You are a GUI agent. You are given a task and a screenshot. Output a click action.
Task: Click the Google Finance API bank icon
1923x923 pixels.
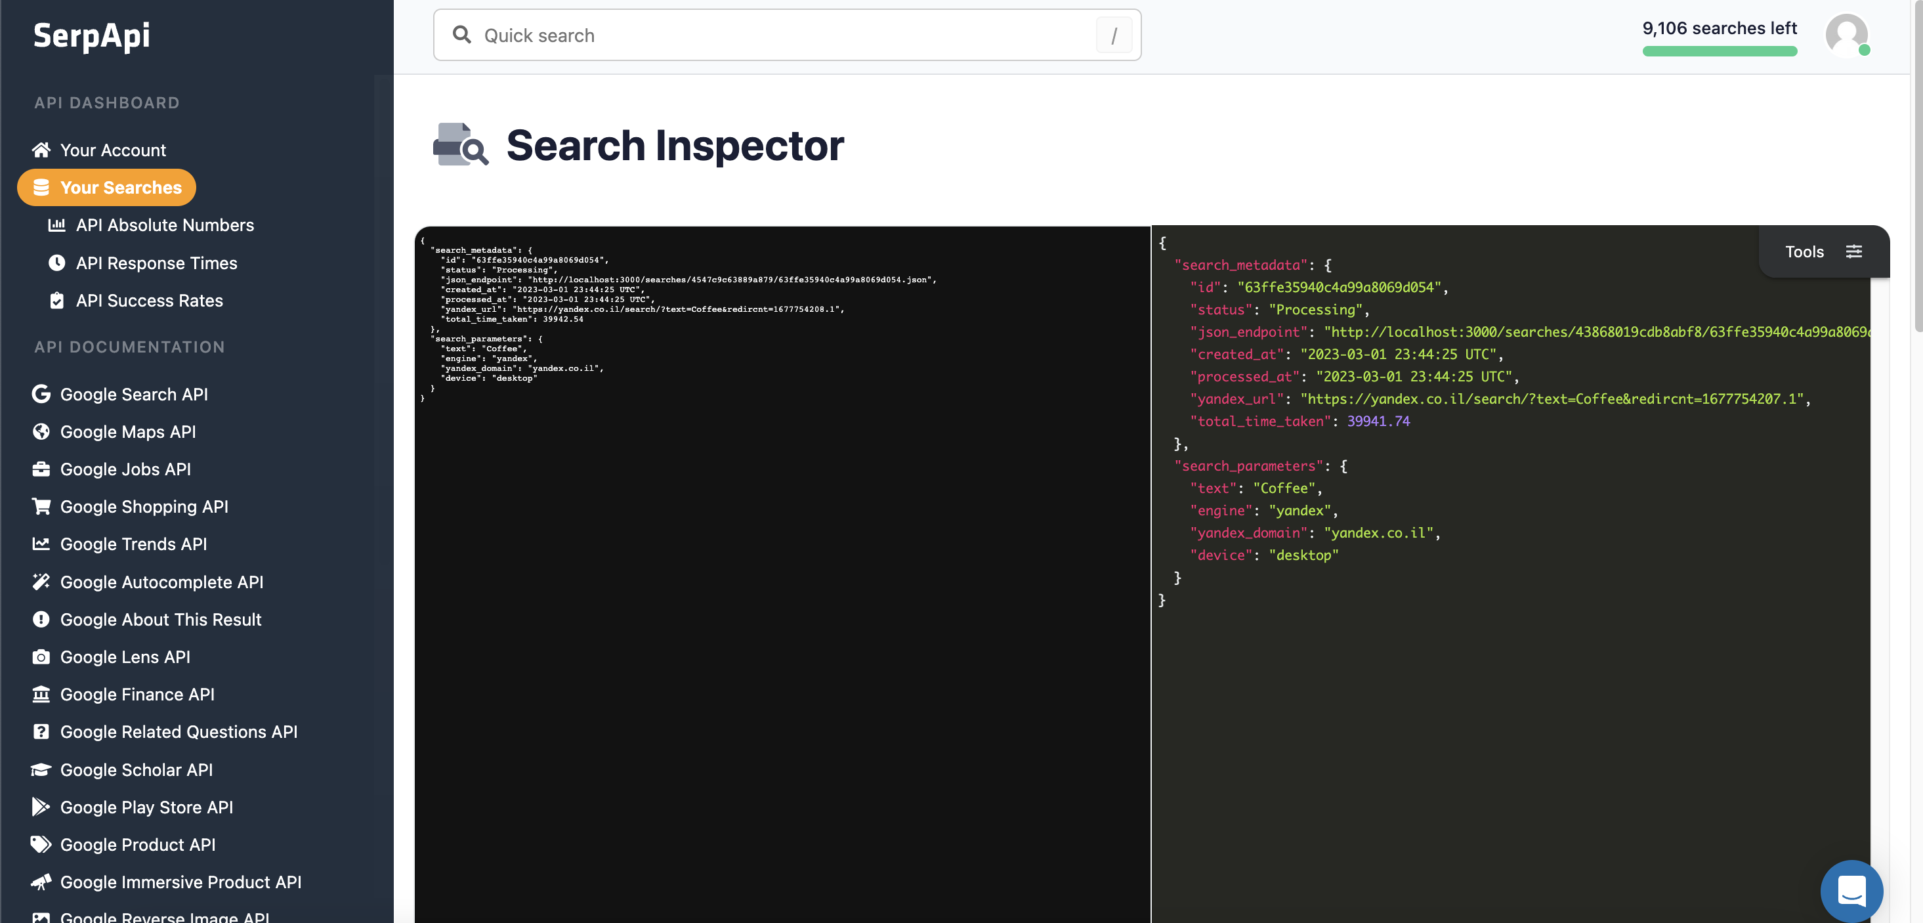pos(41,694)
